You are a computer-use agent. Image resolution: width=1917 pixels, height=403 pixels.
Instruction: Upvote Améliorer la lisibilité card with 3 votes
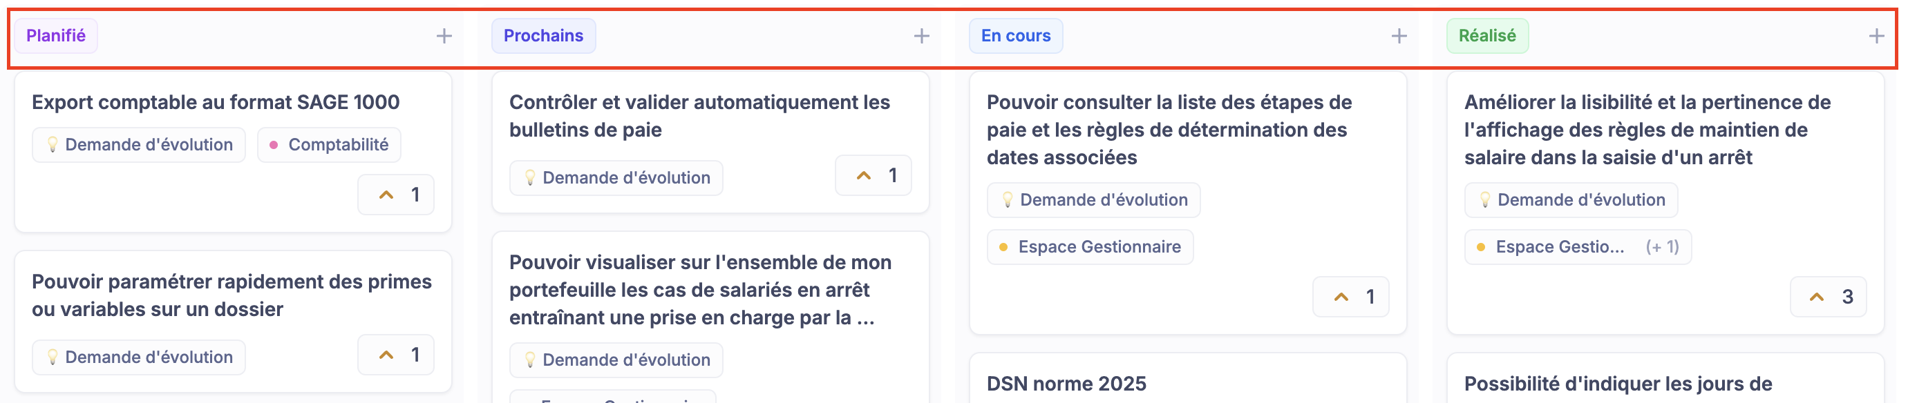1828,297
